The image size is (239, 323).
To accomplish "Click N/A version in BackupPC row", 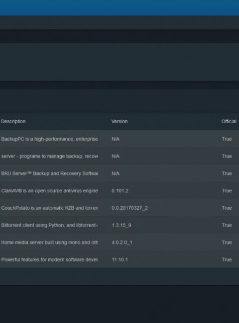I will pyautogui.click(x=116, y=139).
